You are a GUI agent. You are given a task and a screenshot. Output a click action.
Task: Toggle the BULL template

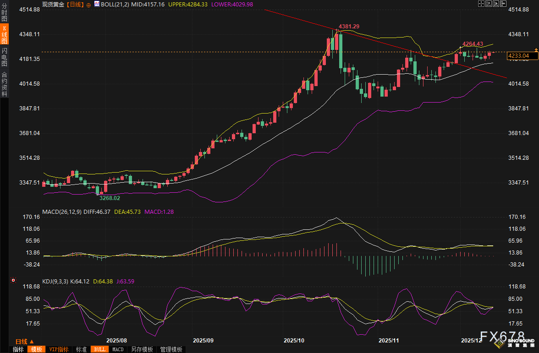[x=99, y=349]
